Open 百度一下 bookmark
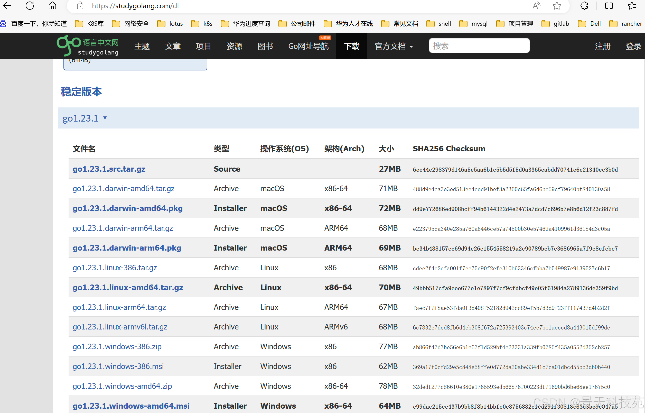Image resolution: width=645 pixels, height=413 pixels. pyautogui.click(x=33, y=24)
